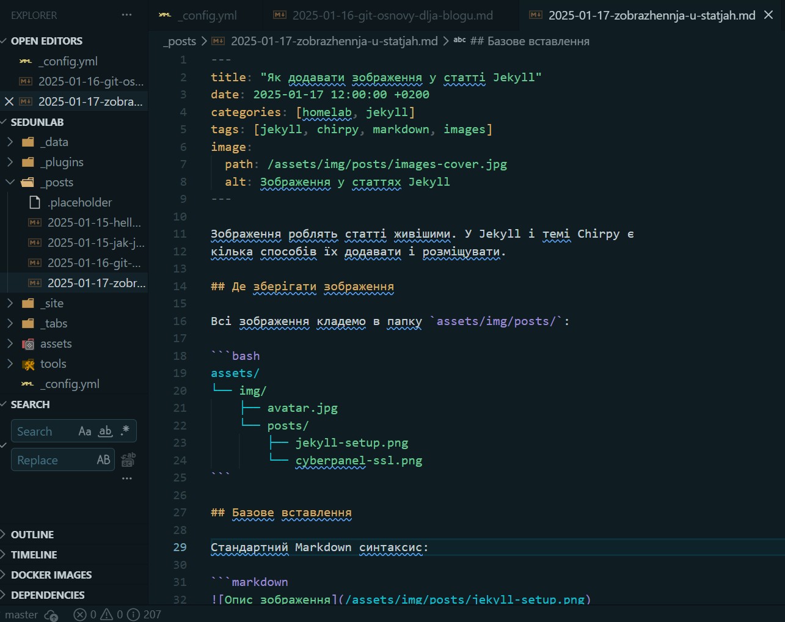Click the .placeholder file icon
The image size is (785, 622).
[x=35, y=202]
